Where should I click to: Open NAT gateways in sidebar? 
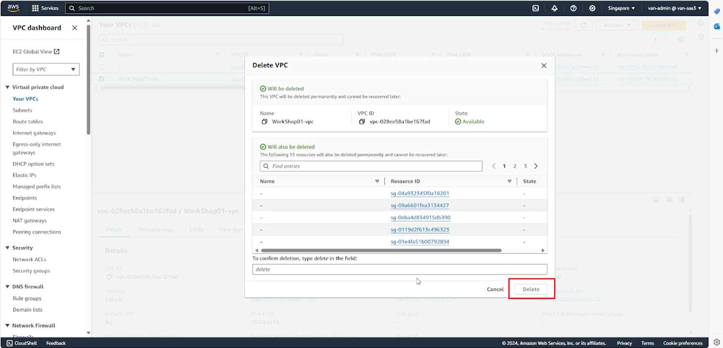[x=30, y=221]
